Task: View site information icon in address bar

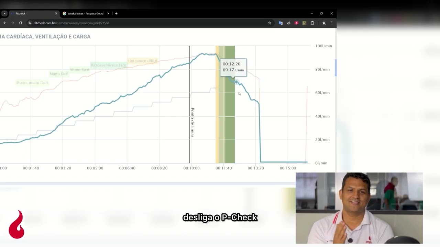Action: [x=30, y=23]
